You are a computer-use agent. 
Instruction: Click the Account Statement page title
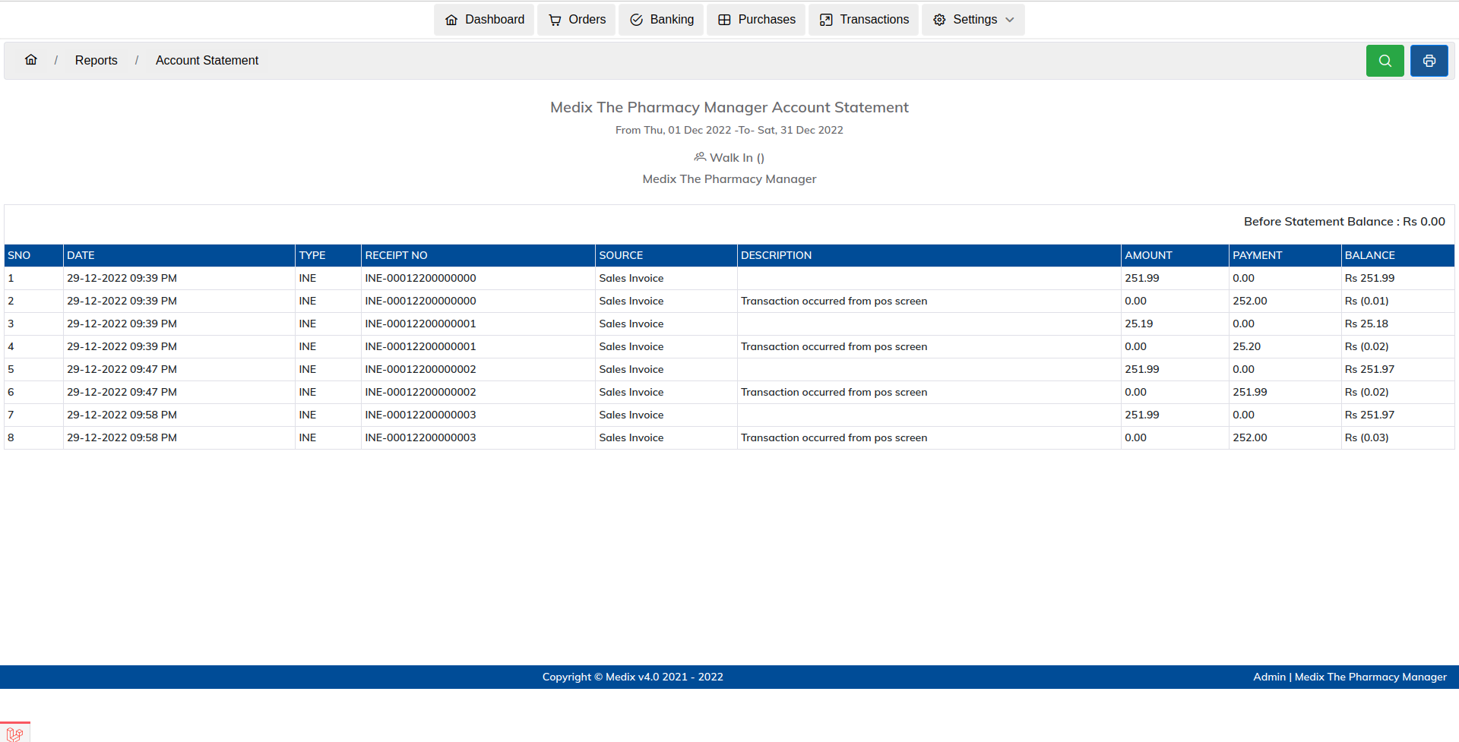click(729, 107)
